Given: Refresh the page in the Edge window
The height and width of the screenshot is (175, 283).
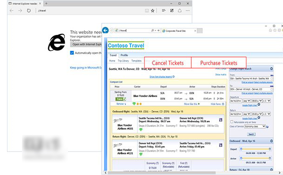Looking at the screenshot, I should [x=29, y=11].
